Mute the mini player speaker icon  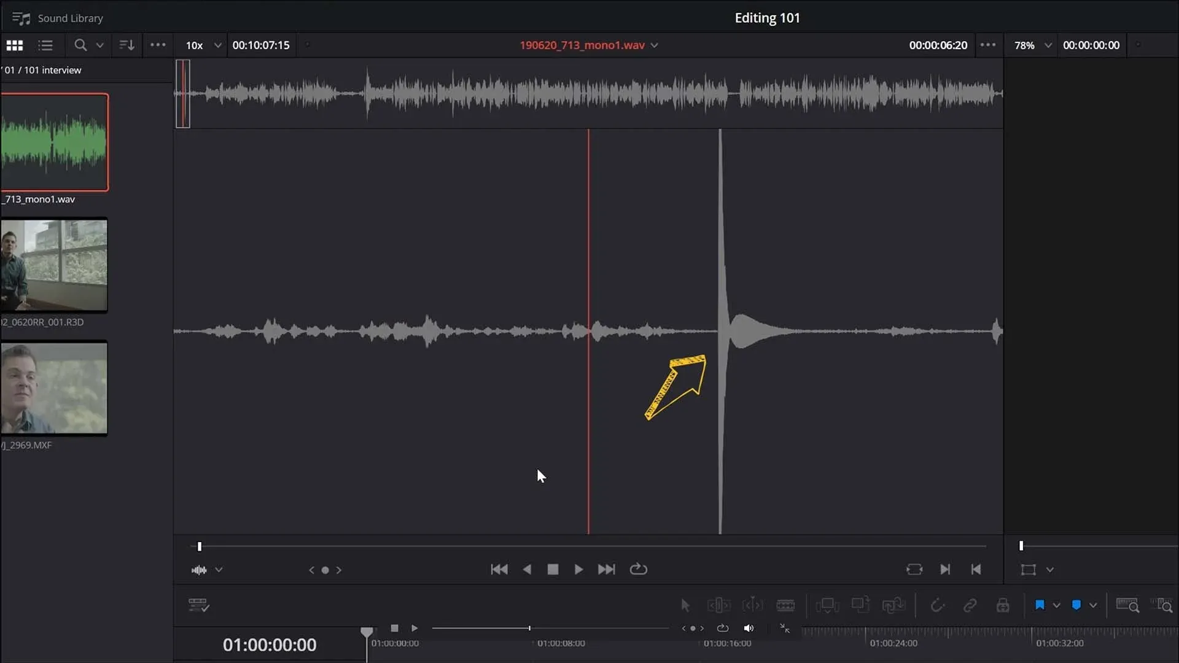click(x=749, y=628)
